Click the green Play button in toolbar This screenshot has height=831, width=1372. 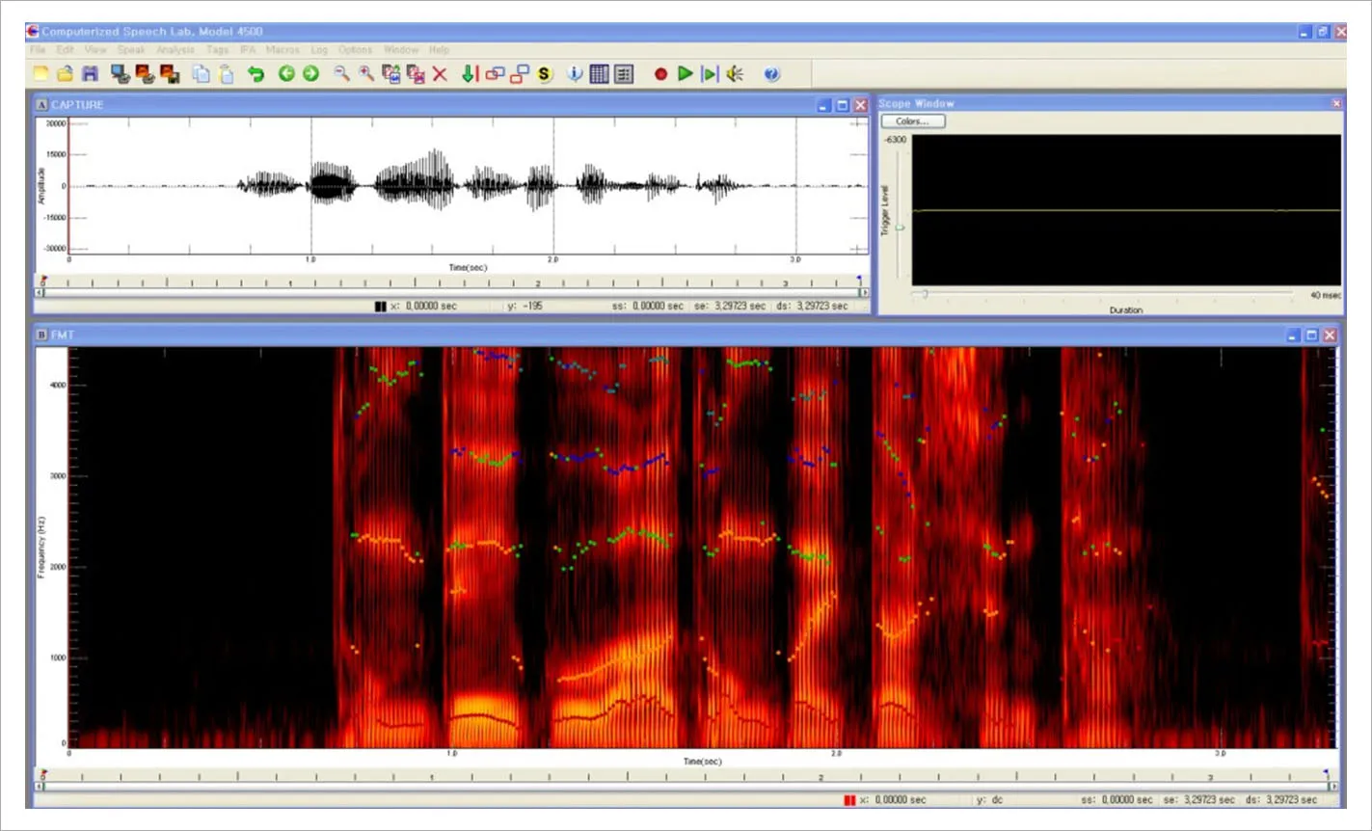[x=686, y=73]
